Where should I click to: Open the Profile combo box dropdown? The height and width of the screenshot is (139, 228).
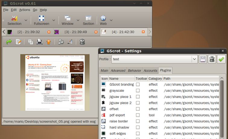[x=194, y=59]
